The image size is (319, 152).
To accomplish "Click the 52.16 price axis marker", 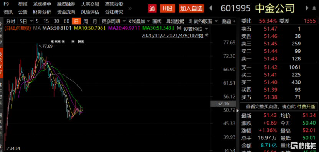I will point(223,103).
